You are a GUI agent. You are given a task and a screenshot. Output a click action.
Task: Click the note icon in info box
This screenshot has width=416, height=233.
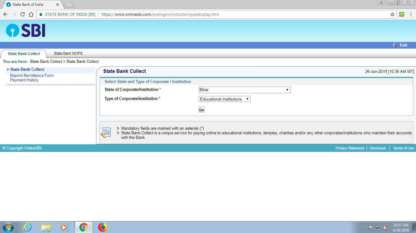click(x=105, y=133)
